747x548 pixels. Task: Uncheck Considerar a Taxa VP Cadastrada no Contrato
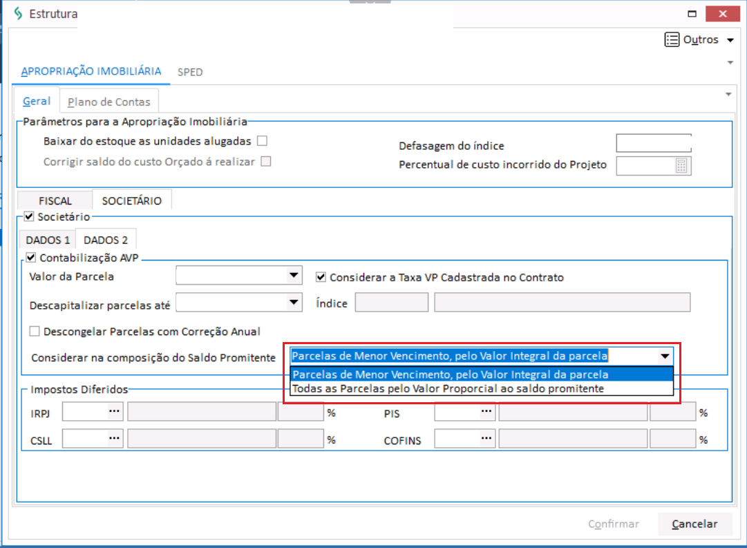(321, 277)
